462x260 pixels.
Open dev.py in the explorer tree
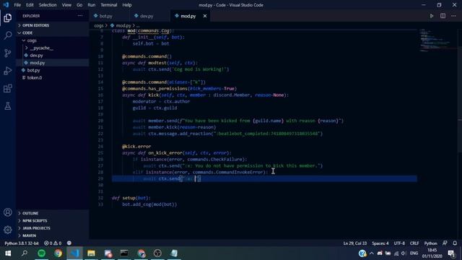point(53,55)
